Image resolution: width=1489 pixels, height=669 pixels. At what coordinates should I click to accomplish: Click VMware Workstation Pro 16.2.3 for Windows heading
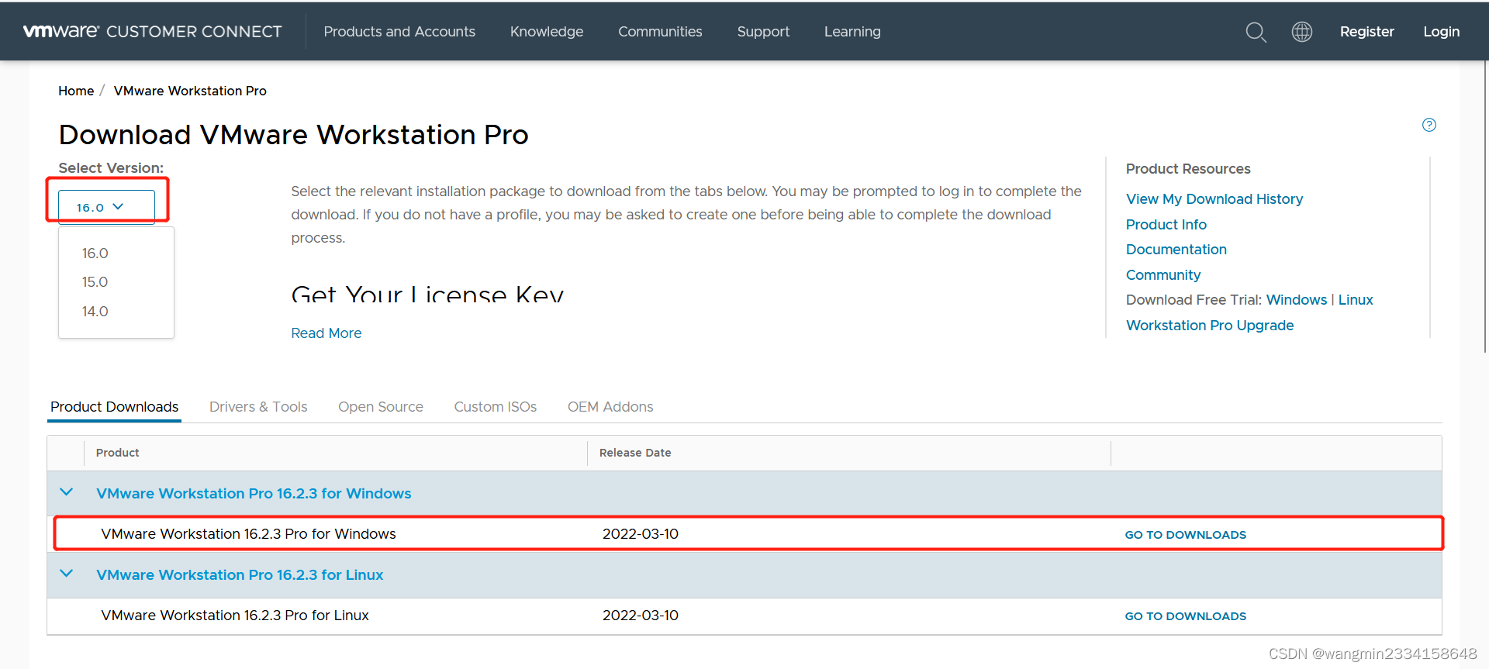(x=254, y=494)
